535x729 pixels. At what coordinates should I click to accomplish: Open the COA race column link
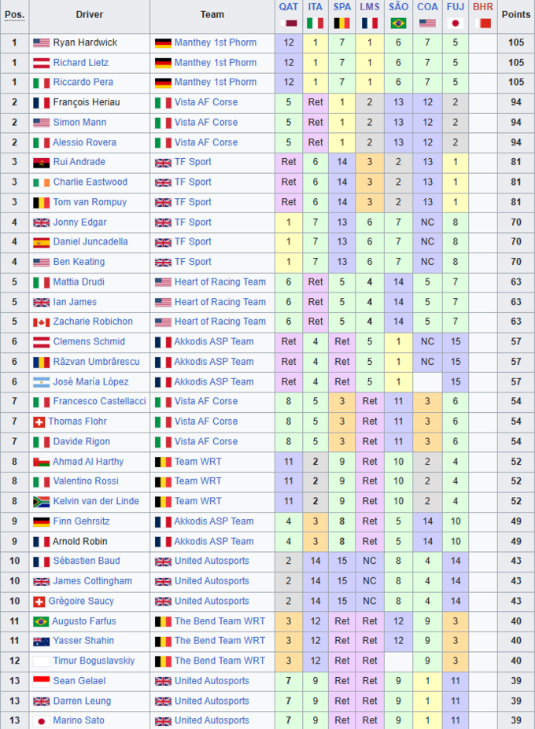coord(427,6)
